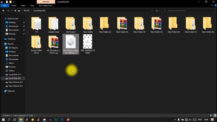Screen dimensions: 217x122
Task: Open pinned Documents under Quick access
Action: click(14, 30)
